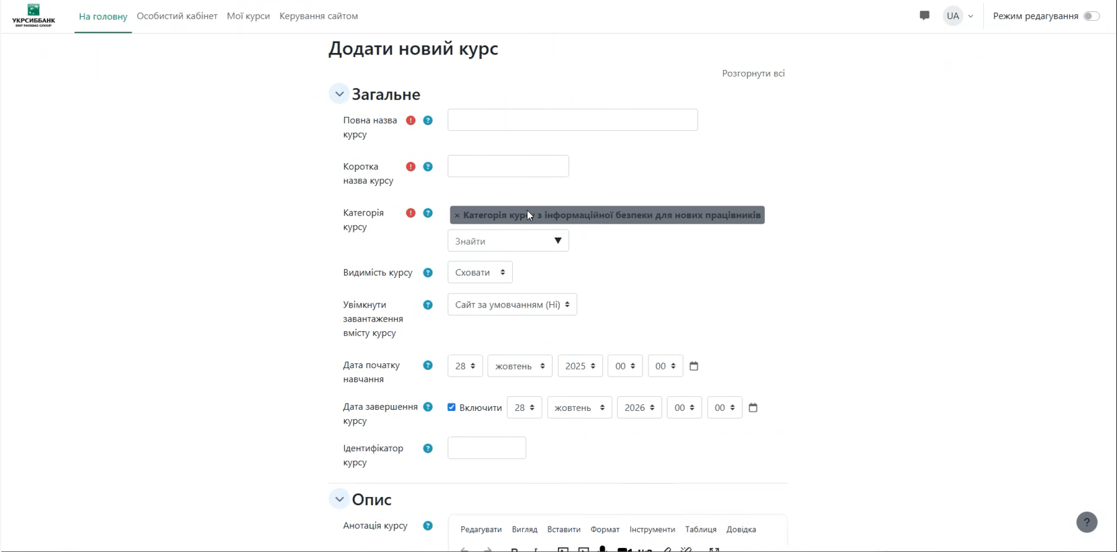
Task: Click the Повна назва курсу input field
Action: coord(572,120)
